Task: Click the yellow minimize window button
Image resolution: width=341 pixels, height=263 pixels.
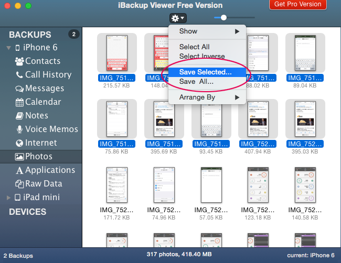Action: coord(18,6)
